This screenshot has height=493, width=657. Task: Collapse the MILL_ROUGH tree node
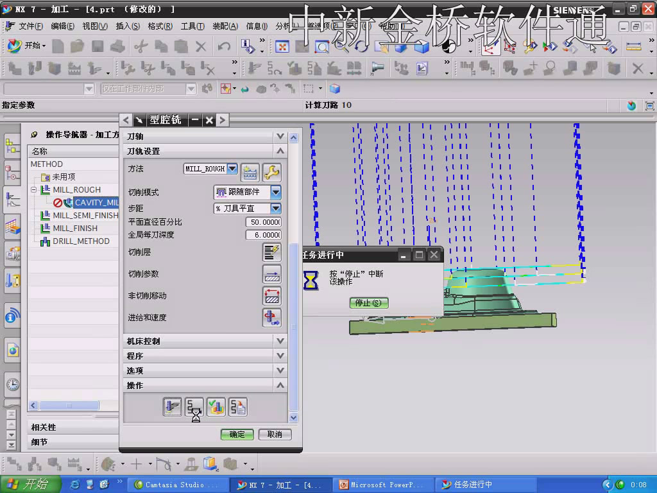pos(34,190)
